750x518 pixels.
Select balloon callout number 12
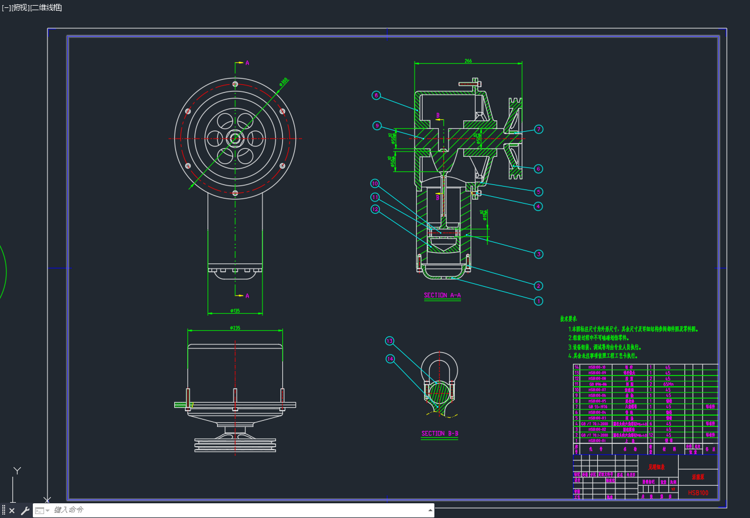375,209
